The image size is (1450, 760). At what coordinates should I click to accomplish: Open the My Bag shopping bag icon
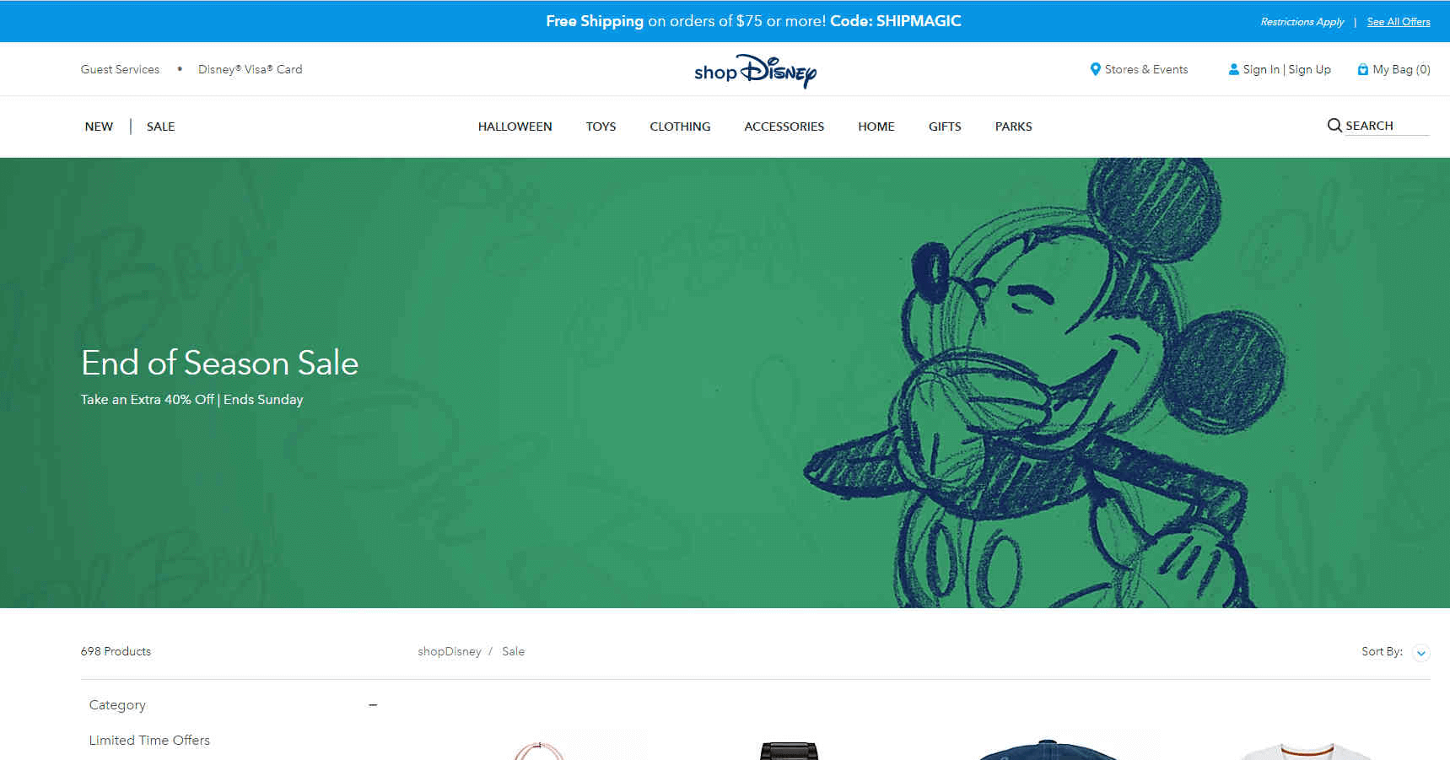point(1362,69)
